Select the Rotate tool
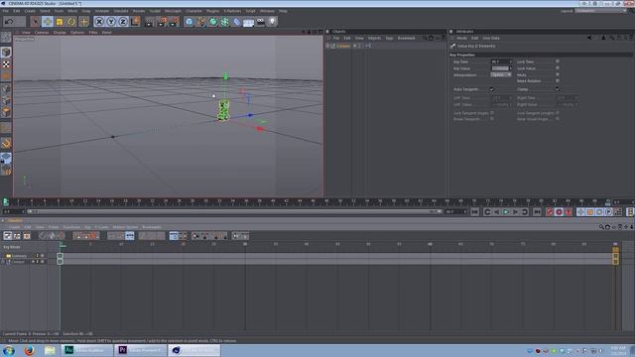Image resolution: width=635 pixels, height=357 pixels. [x=71, y=22]
